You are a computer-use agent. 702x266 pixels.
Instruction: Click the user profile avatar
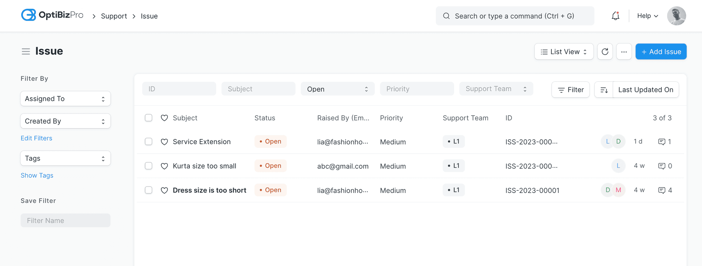[x=676, y=16]
